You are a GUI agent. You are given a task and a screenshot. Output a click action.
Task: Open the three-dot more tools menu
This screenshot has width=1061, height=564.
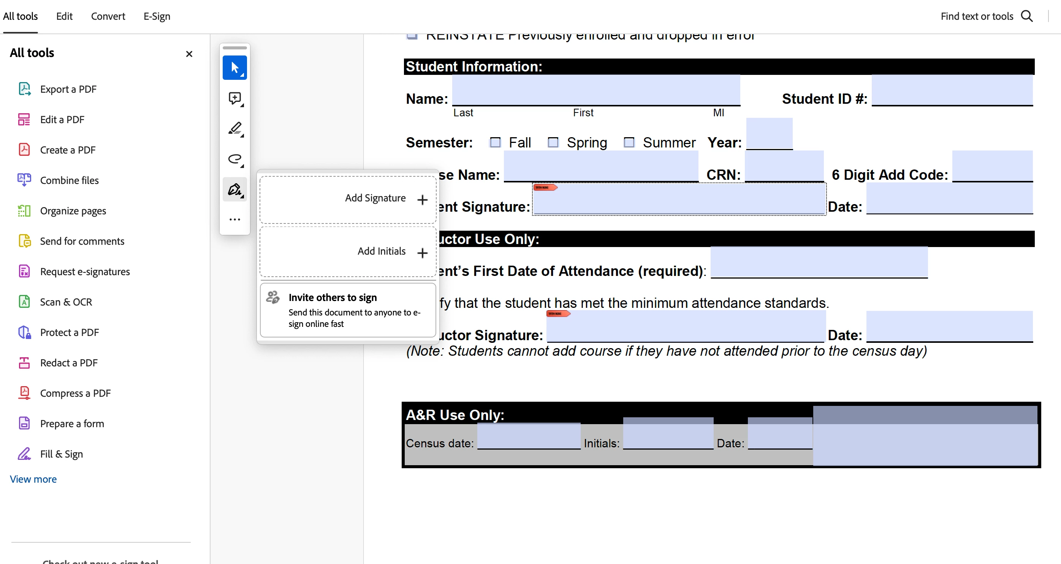[234, 220]
